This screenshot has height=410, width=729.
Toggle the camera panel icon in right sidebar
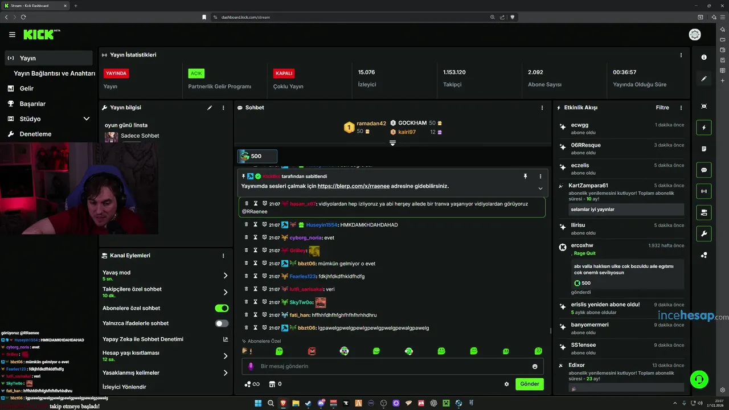[704, 212]
